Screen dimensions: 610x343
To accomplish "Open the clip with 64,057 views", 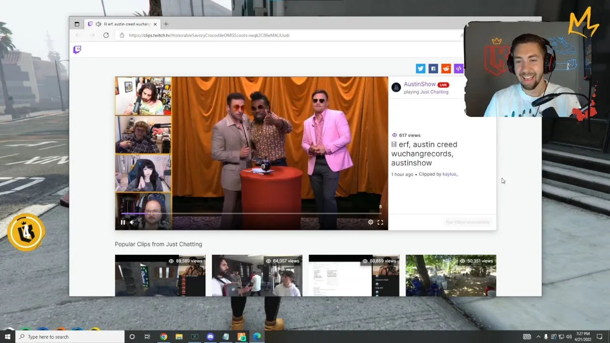I will point(257,275).
